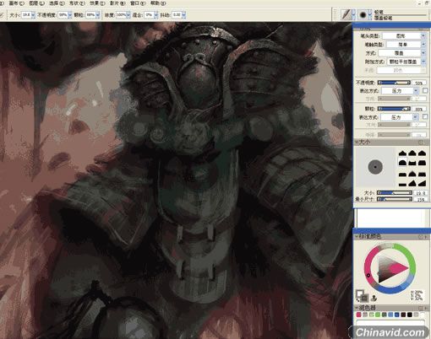
Task: Adjust the 颗粒 grain slider in brush panel
Action: tap(394, 109)
